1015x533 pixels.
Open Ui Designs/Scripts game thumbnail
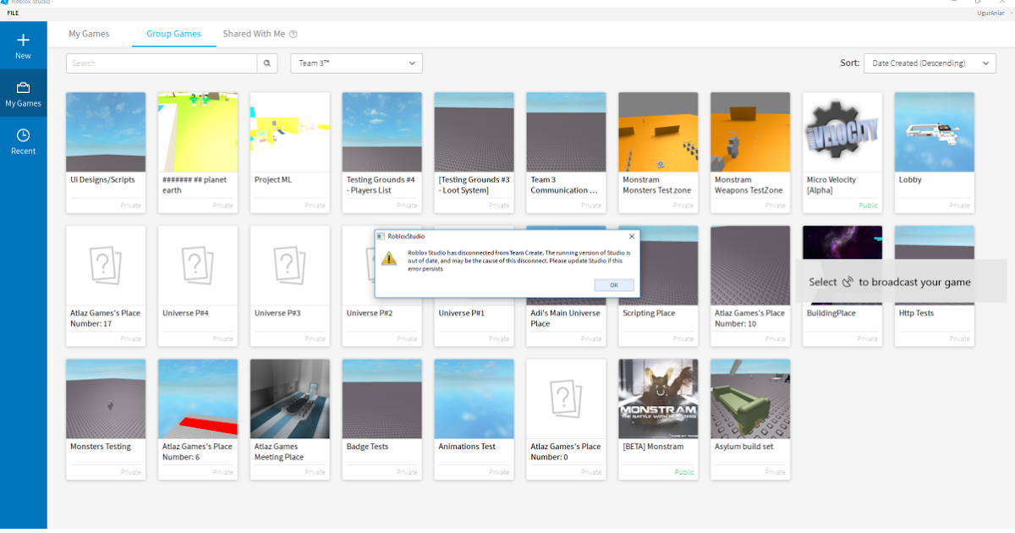(106, 132)
